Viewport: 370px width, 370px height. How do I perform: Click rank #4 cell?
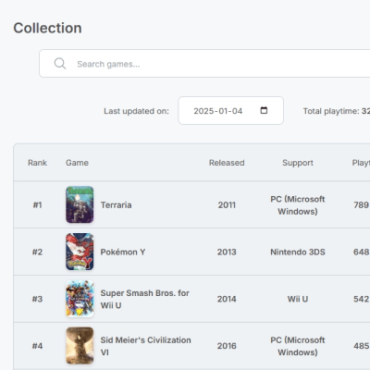point(37,346)
